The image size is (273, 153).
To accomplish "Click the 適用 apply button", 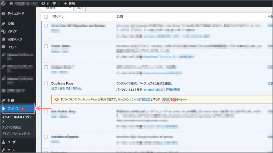I will point(80,8).
